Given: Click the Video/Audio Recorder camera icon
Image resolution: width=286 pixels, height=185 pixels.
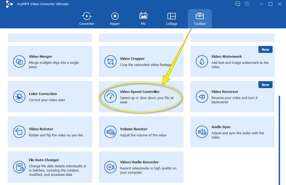Looking at the screenshot, I should click(x=111, y=167).
